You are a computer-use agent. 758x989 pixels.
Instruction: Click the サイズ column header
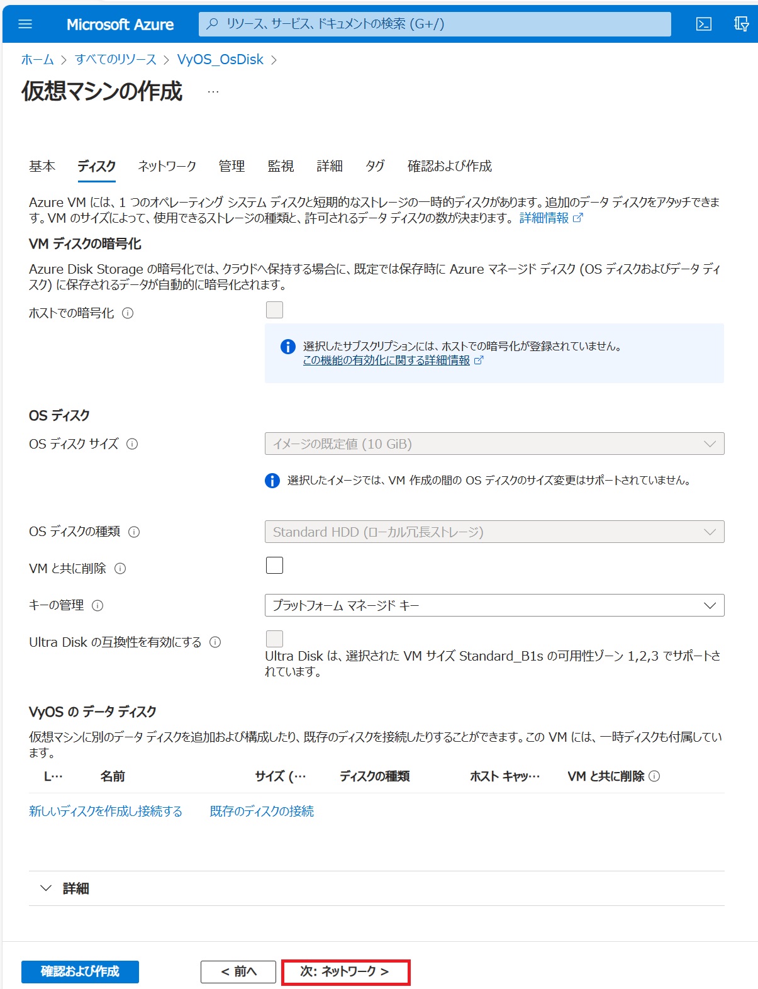280,776
